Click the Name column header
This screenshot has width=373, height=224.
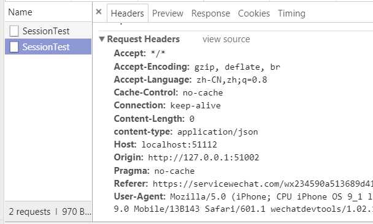point(20,12)
